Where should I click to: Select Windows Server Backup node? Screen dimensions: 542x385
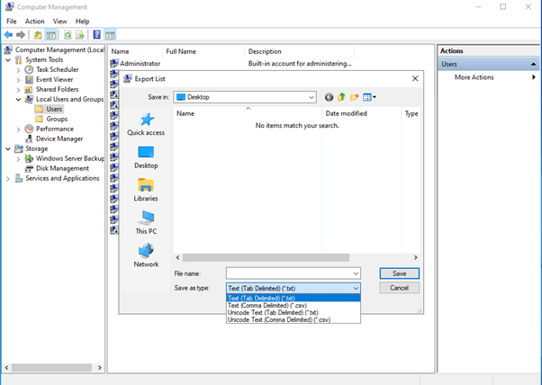(70, 158)
